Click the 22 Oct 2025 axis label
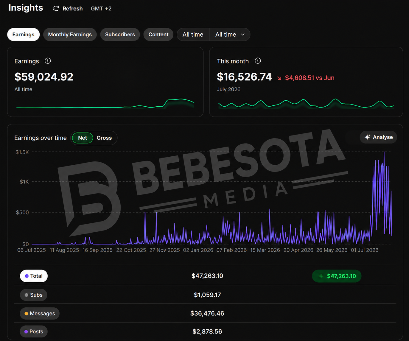Image resolution: width=409 pixels, height=341 pixels. tap(131, 250)
